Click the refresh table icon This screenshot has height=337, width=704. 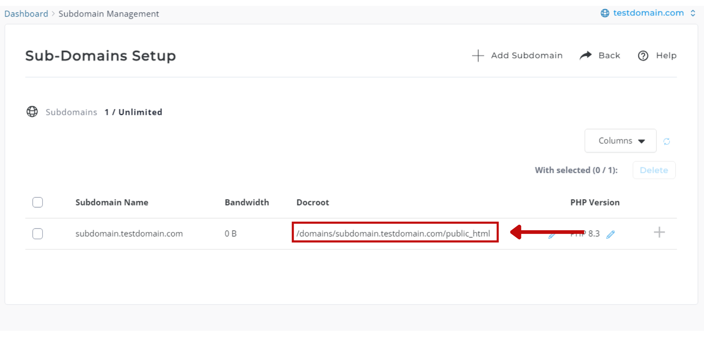click(667, 141)
